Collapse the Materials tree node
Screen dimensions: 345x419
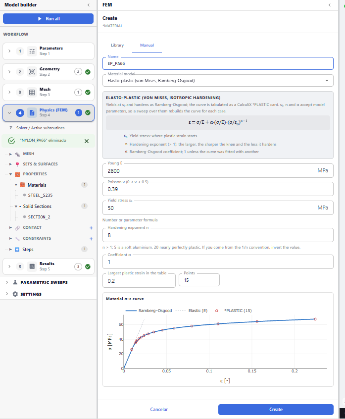(x=16, y=185)
